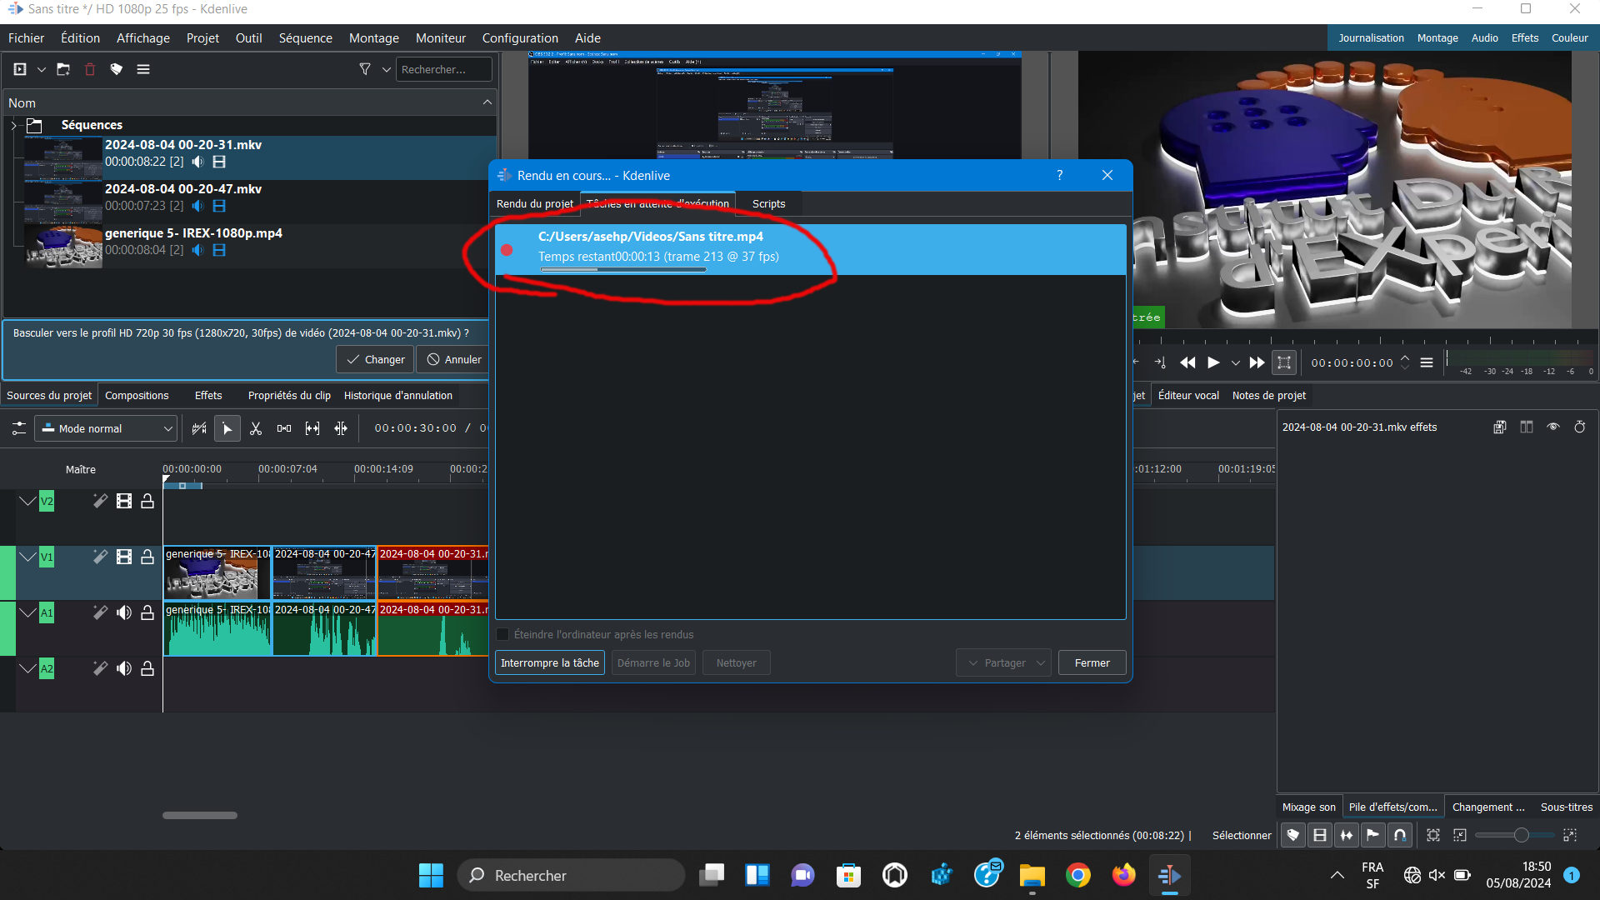The image size is (1600, 900).
Task: Click the razor/cut tool icon
Action: (255, 428)
